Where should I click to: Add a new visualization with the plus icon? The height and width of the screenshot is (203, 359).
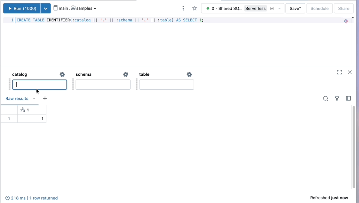45,98
